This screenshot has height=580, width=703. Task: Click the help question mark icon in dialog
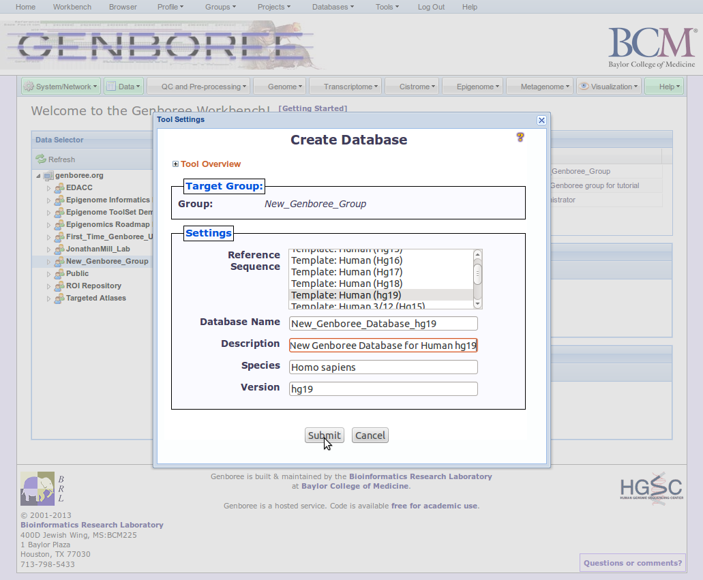click(x=520, y=138)
